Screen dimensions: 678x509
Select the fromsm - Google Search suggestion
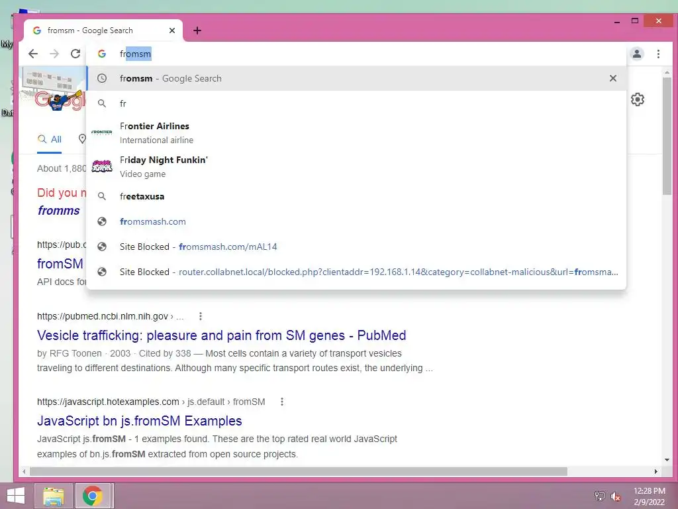point(356,78)
